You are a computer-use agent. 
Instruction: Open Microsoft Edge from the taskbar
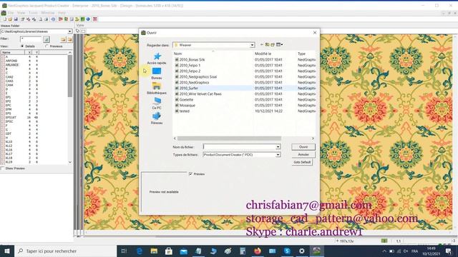coord(140,251)
